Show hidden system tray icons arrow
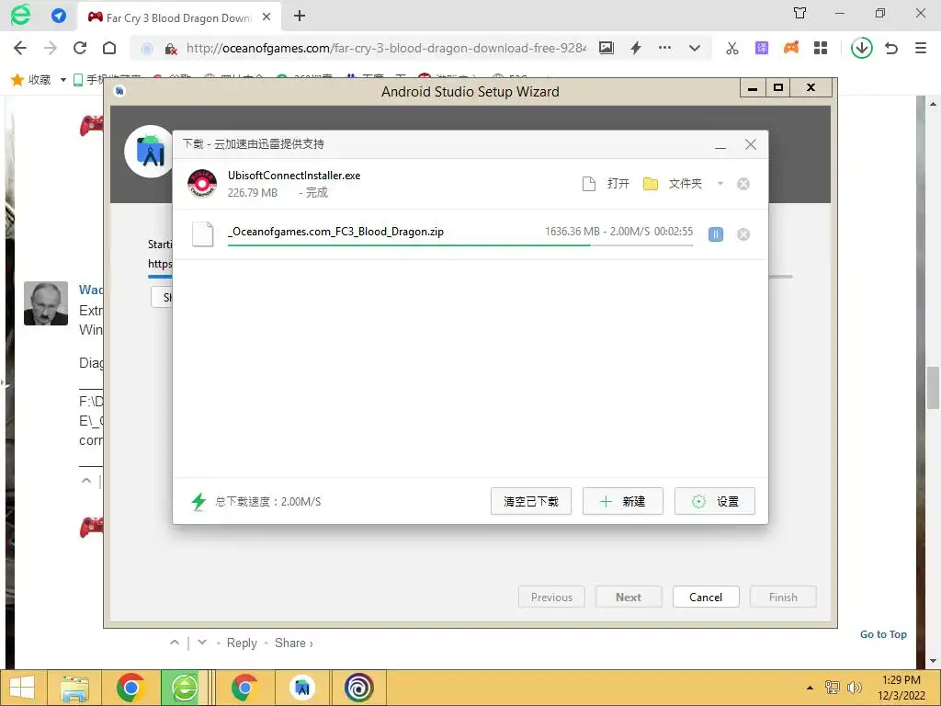This screenshot has width=941, height=706. click(x=810, y=688)
